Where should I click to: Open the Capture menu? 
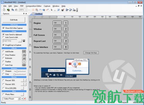[x=47, y=6]
